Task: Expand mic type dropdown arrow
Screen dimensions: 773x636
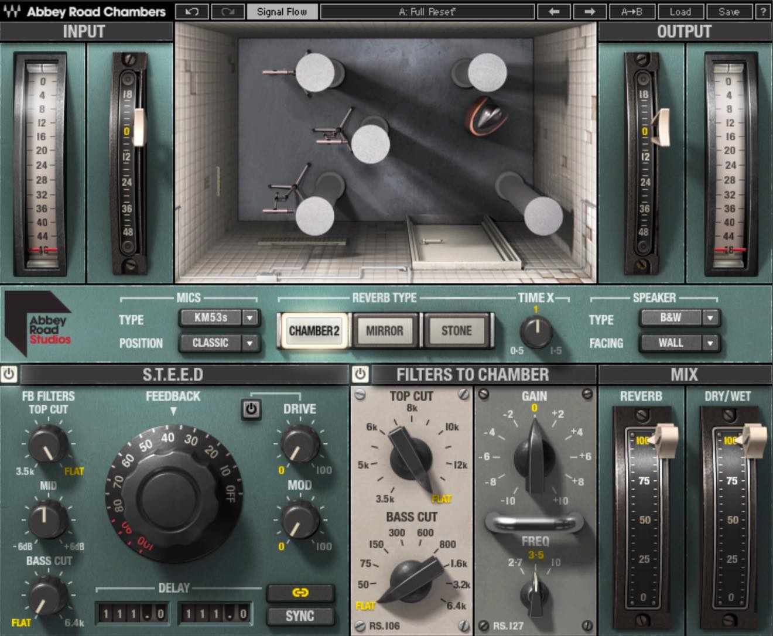Action: click(250, 317)
